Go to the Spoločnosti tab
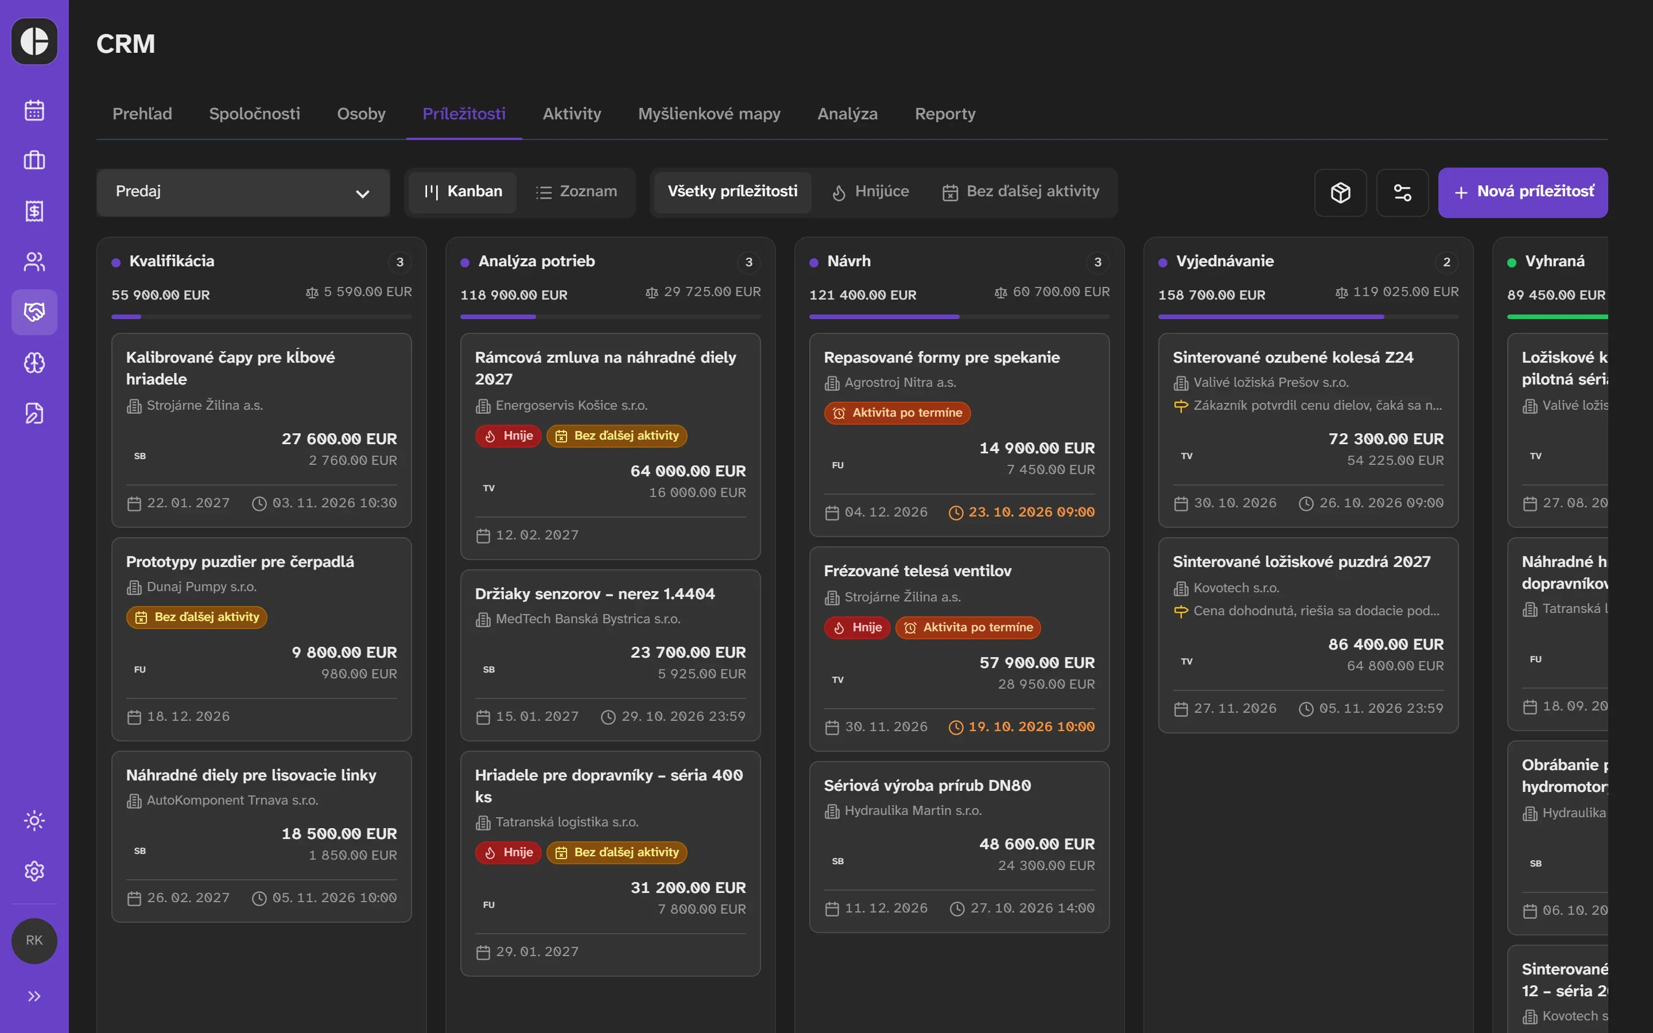 (254, 114)
